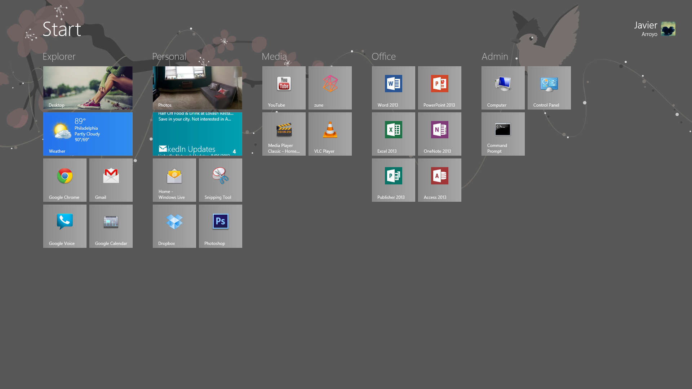Launch Google Chrome
This screenshot has width=692, height=389.
pos(65,180)
